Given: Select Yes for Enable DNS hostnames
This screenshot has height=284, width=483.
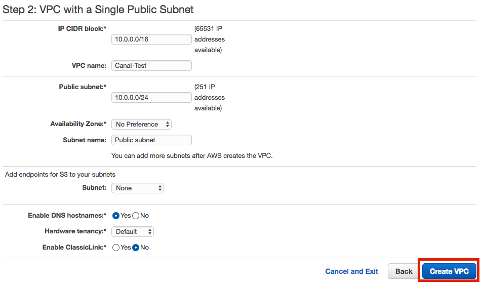Looking at the screenshot, I should point(116,216).
